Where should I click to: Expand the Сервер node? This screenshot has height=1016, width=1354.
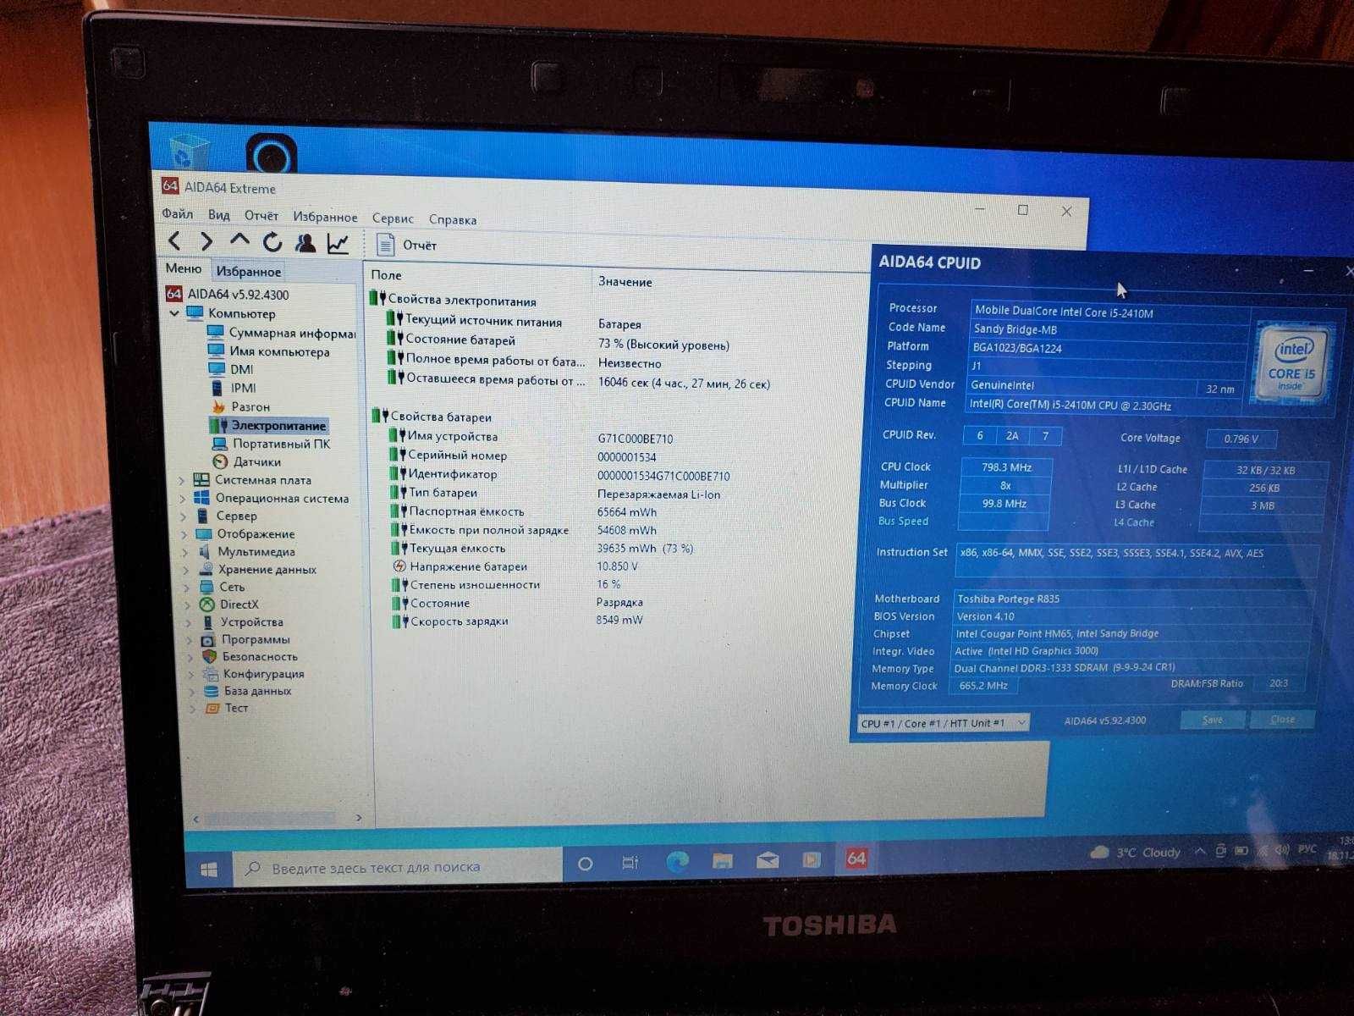183,516
